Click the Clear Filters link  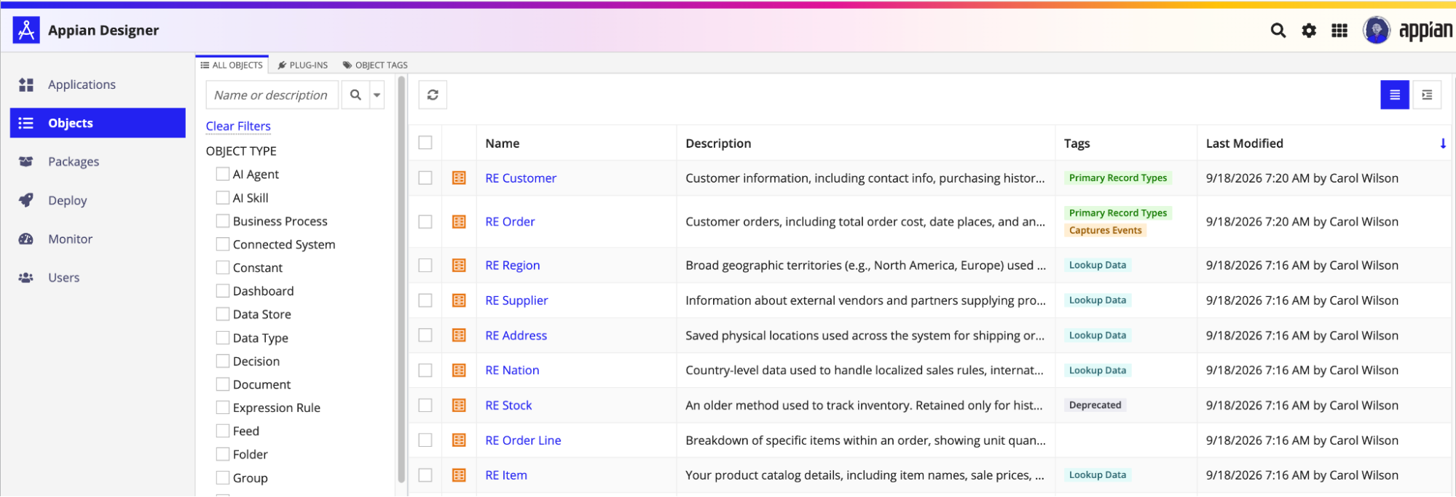click(x=238, y=126)
